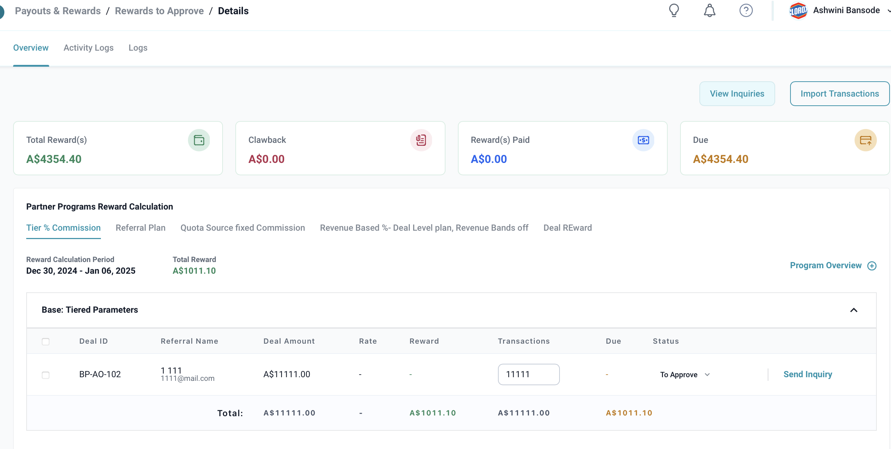Click the Import Transactions button
891x449 pixels.
point(839,94)
